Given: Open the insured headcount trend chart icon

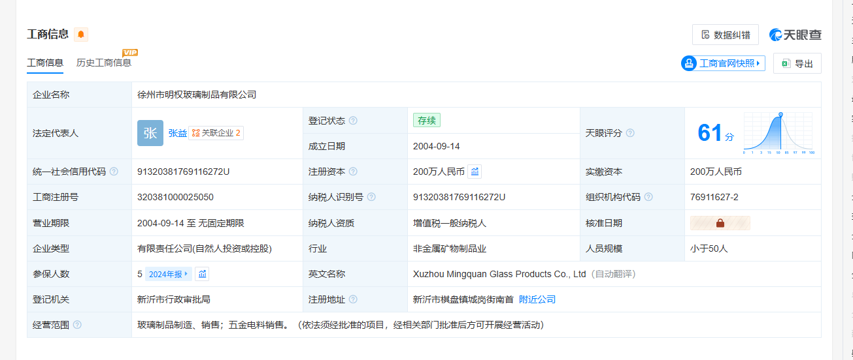Looking at the screenshot, I should coord(203,274).
